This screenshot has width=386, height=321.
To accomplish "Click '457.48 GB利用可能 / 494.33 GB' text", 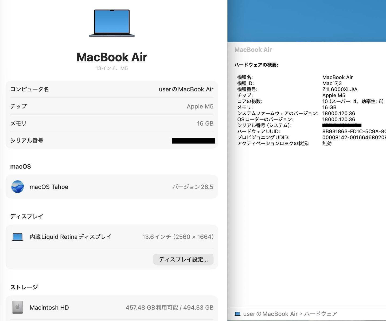I will point(170,308).
